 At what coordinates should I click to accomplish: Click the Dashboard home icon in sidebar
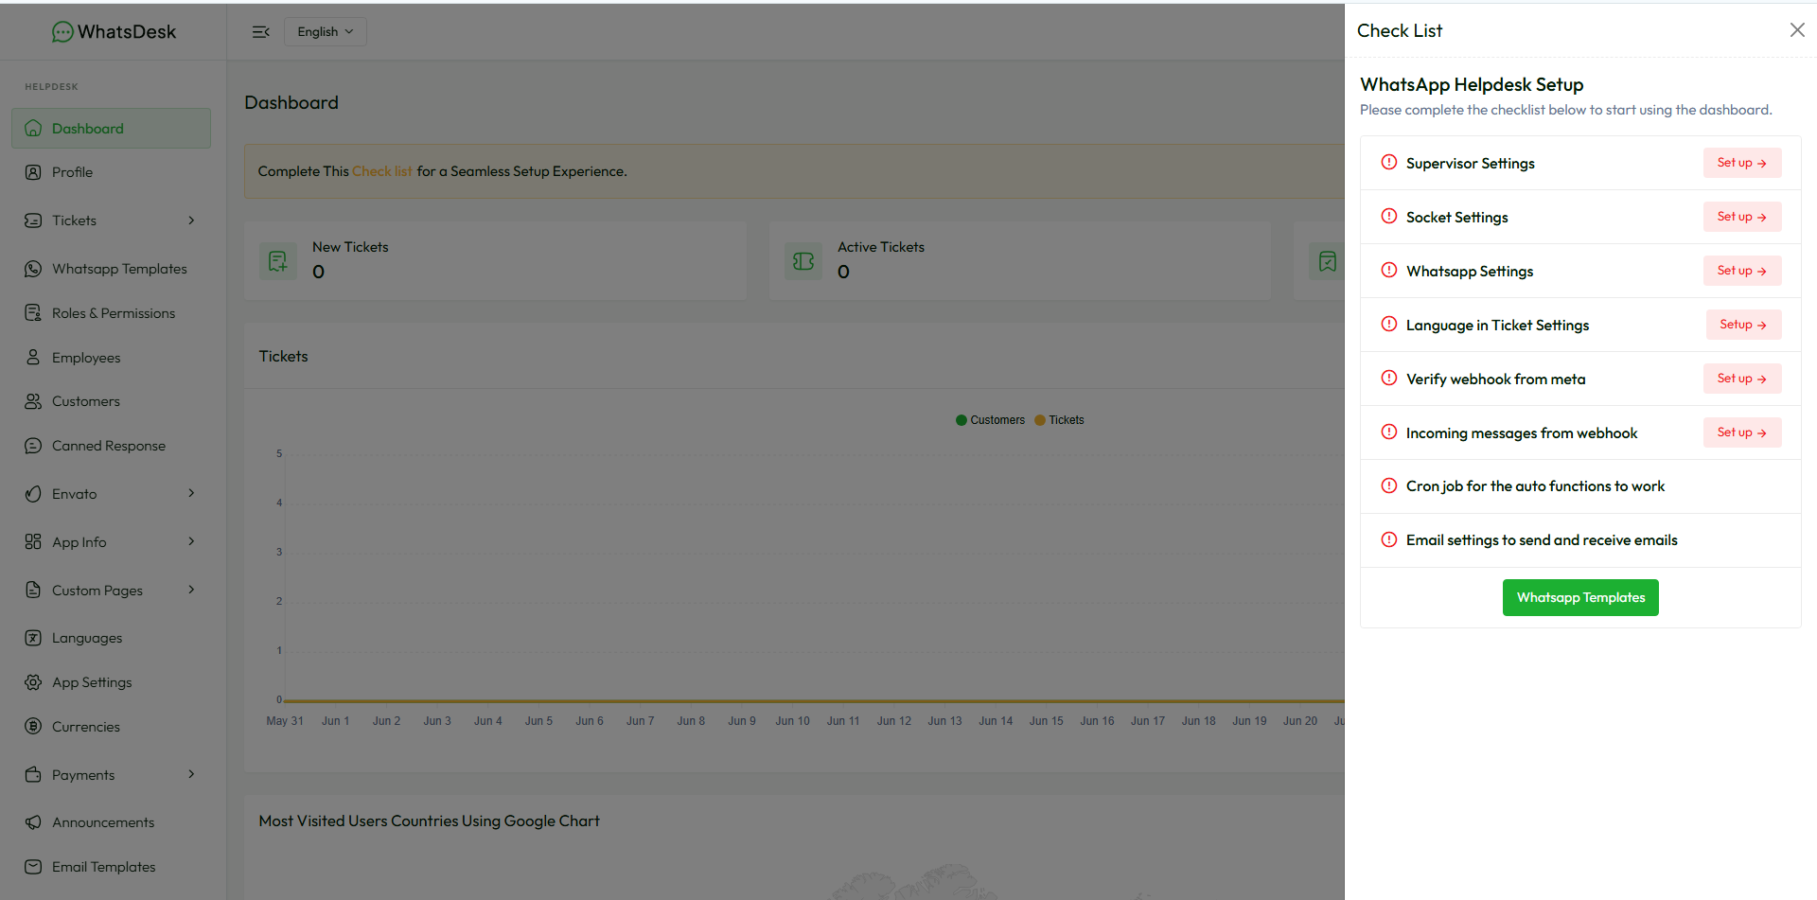(x=33, y=129)
